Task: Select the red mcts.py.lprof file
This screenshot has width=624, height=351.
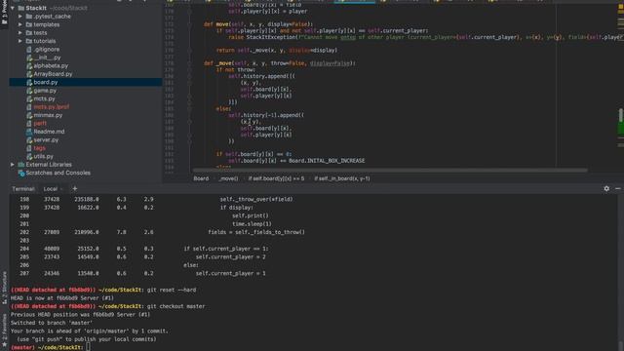Action: coord(51,107)
